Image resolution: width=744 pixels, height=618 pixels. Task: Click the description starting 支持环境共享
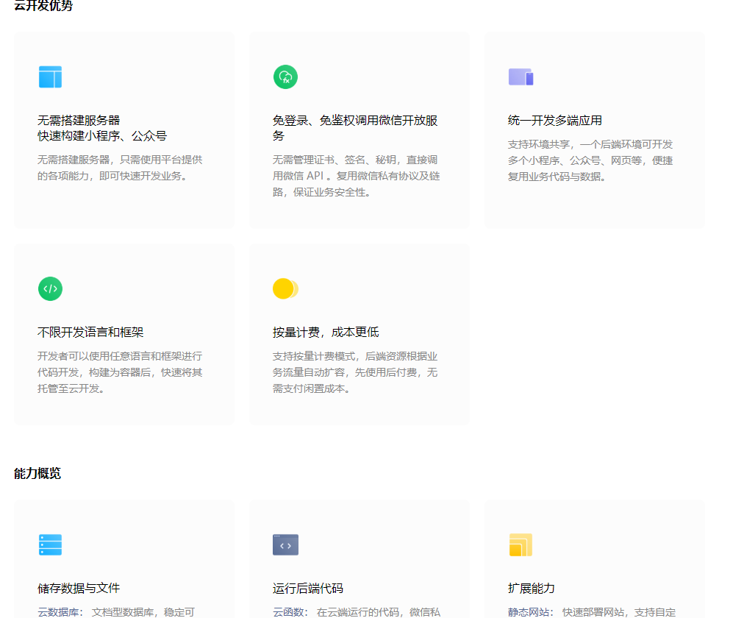click(590, 160)
